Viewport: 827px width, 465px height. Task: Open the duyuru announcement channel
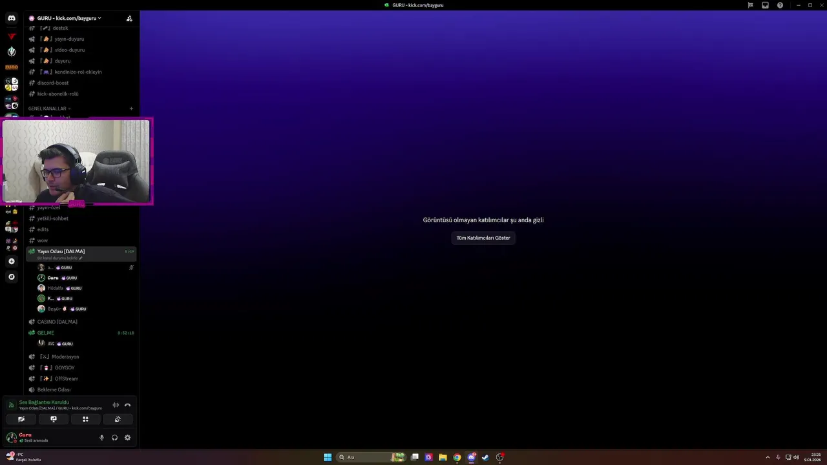[x=81, y=61]
